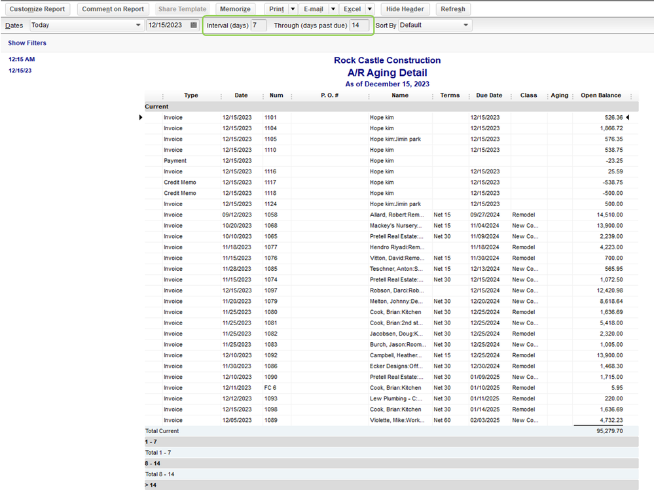654x490 pixels.
Task: Click Violette, Mike balance 4,732.23
Action: [x=611, y=421]
